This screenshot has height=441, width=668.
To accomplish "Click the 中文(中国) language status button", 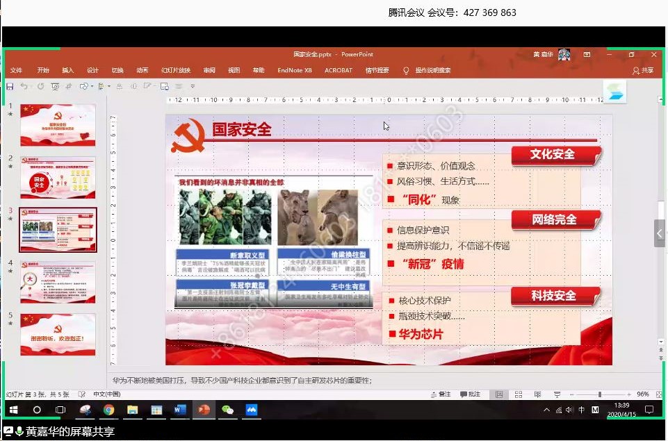I will (107, 394).
